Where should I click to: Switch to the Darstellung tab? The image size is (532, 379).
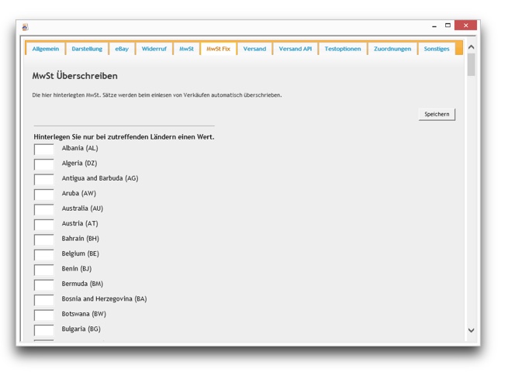click(87, 49)
